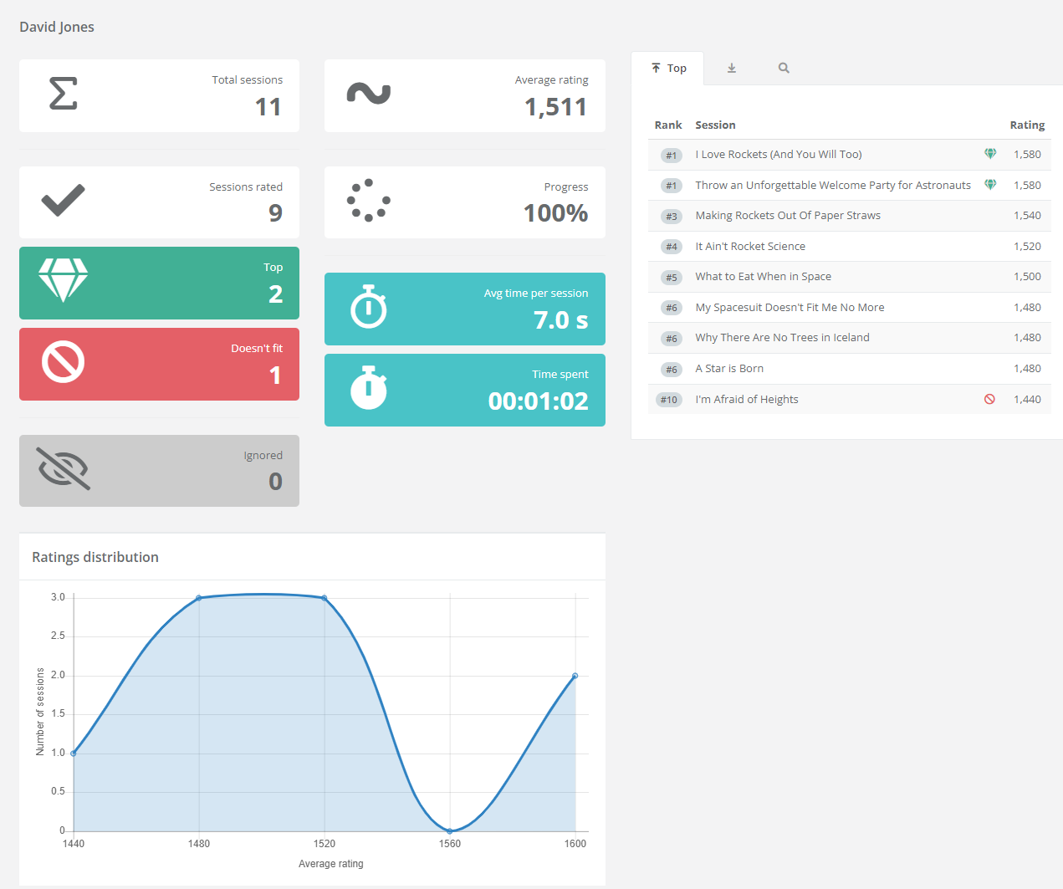Click the prohibited icon on Doesn't fit card
Viewport: 1063px width, 889px height.
pyautogui.click(x=63, y=362)
